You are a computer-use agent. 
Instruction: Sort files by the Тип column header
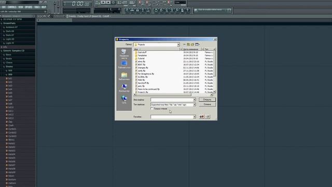tap(209, 49)
